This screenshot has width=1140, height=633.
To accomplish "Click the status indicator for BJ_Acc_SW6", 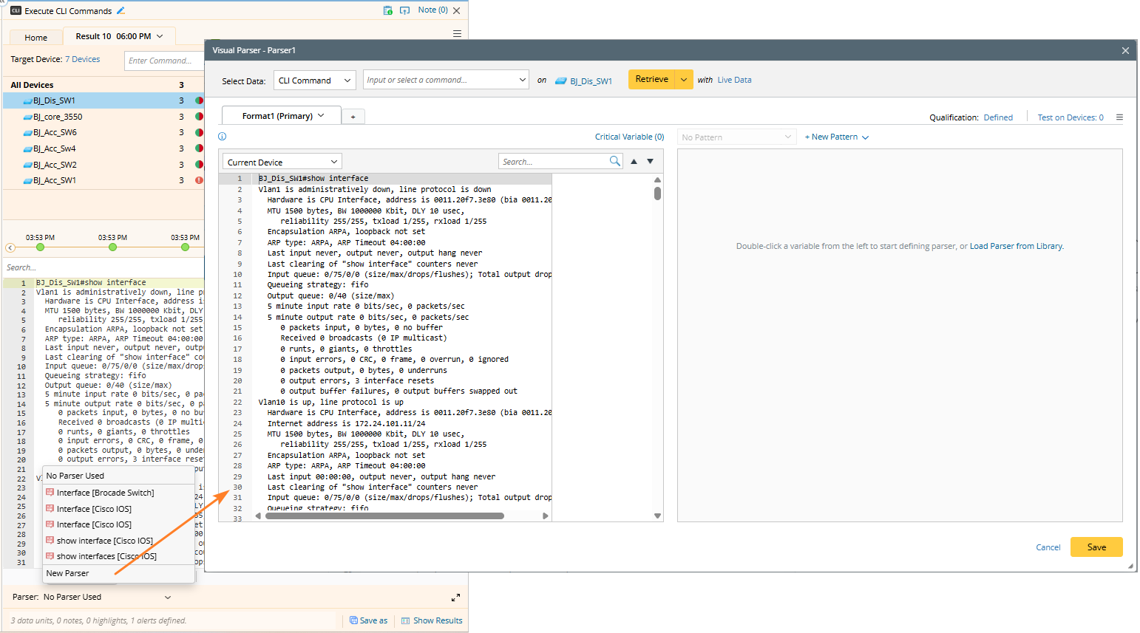I will tap(199, 133).
